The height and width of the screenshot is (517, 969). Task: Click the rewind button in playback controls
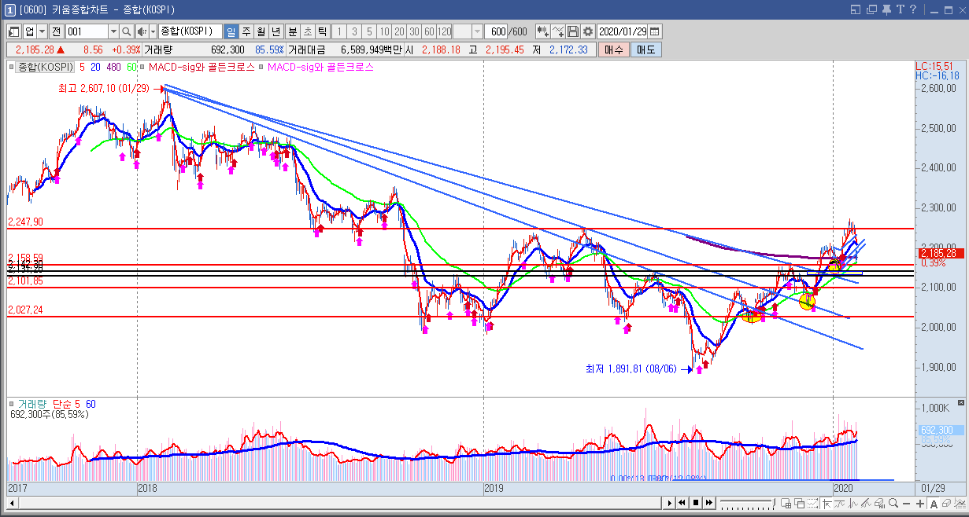coord(682,503)
